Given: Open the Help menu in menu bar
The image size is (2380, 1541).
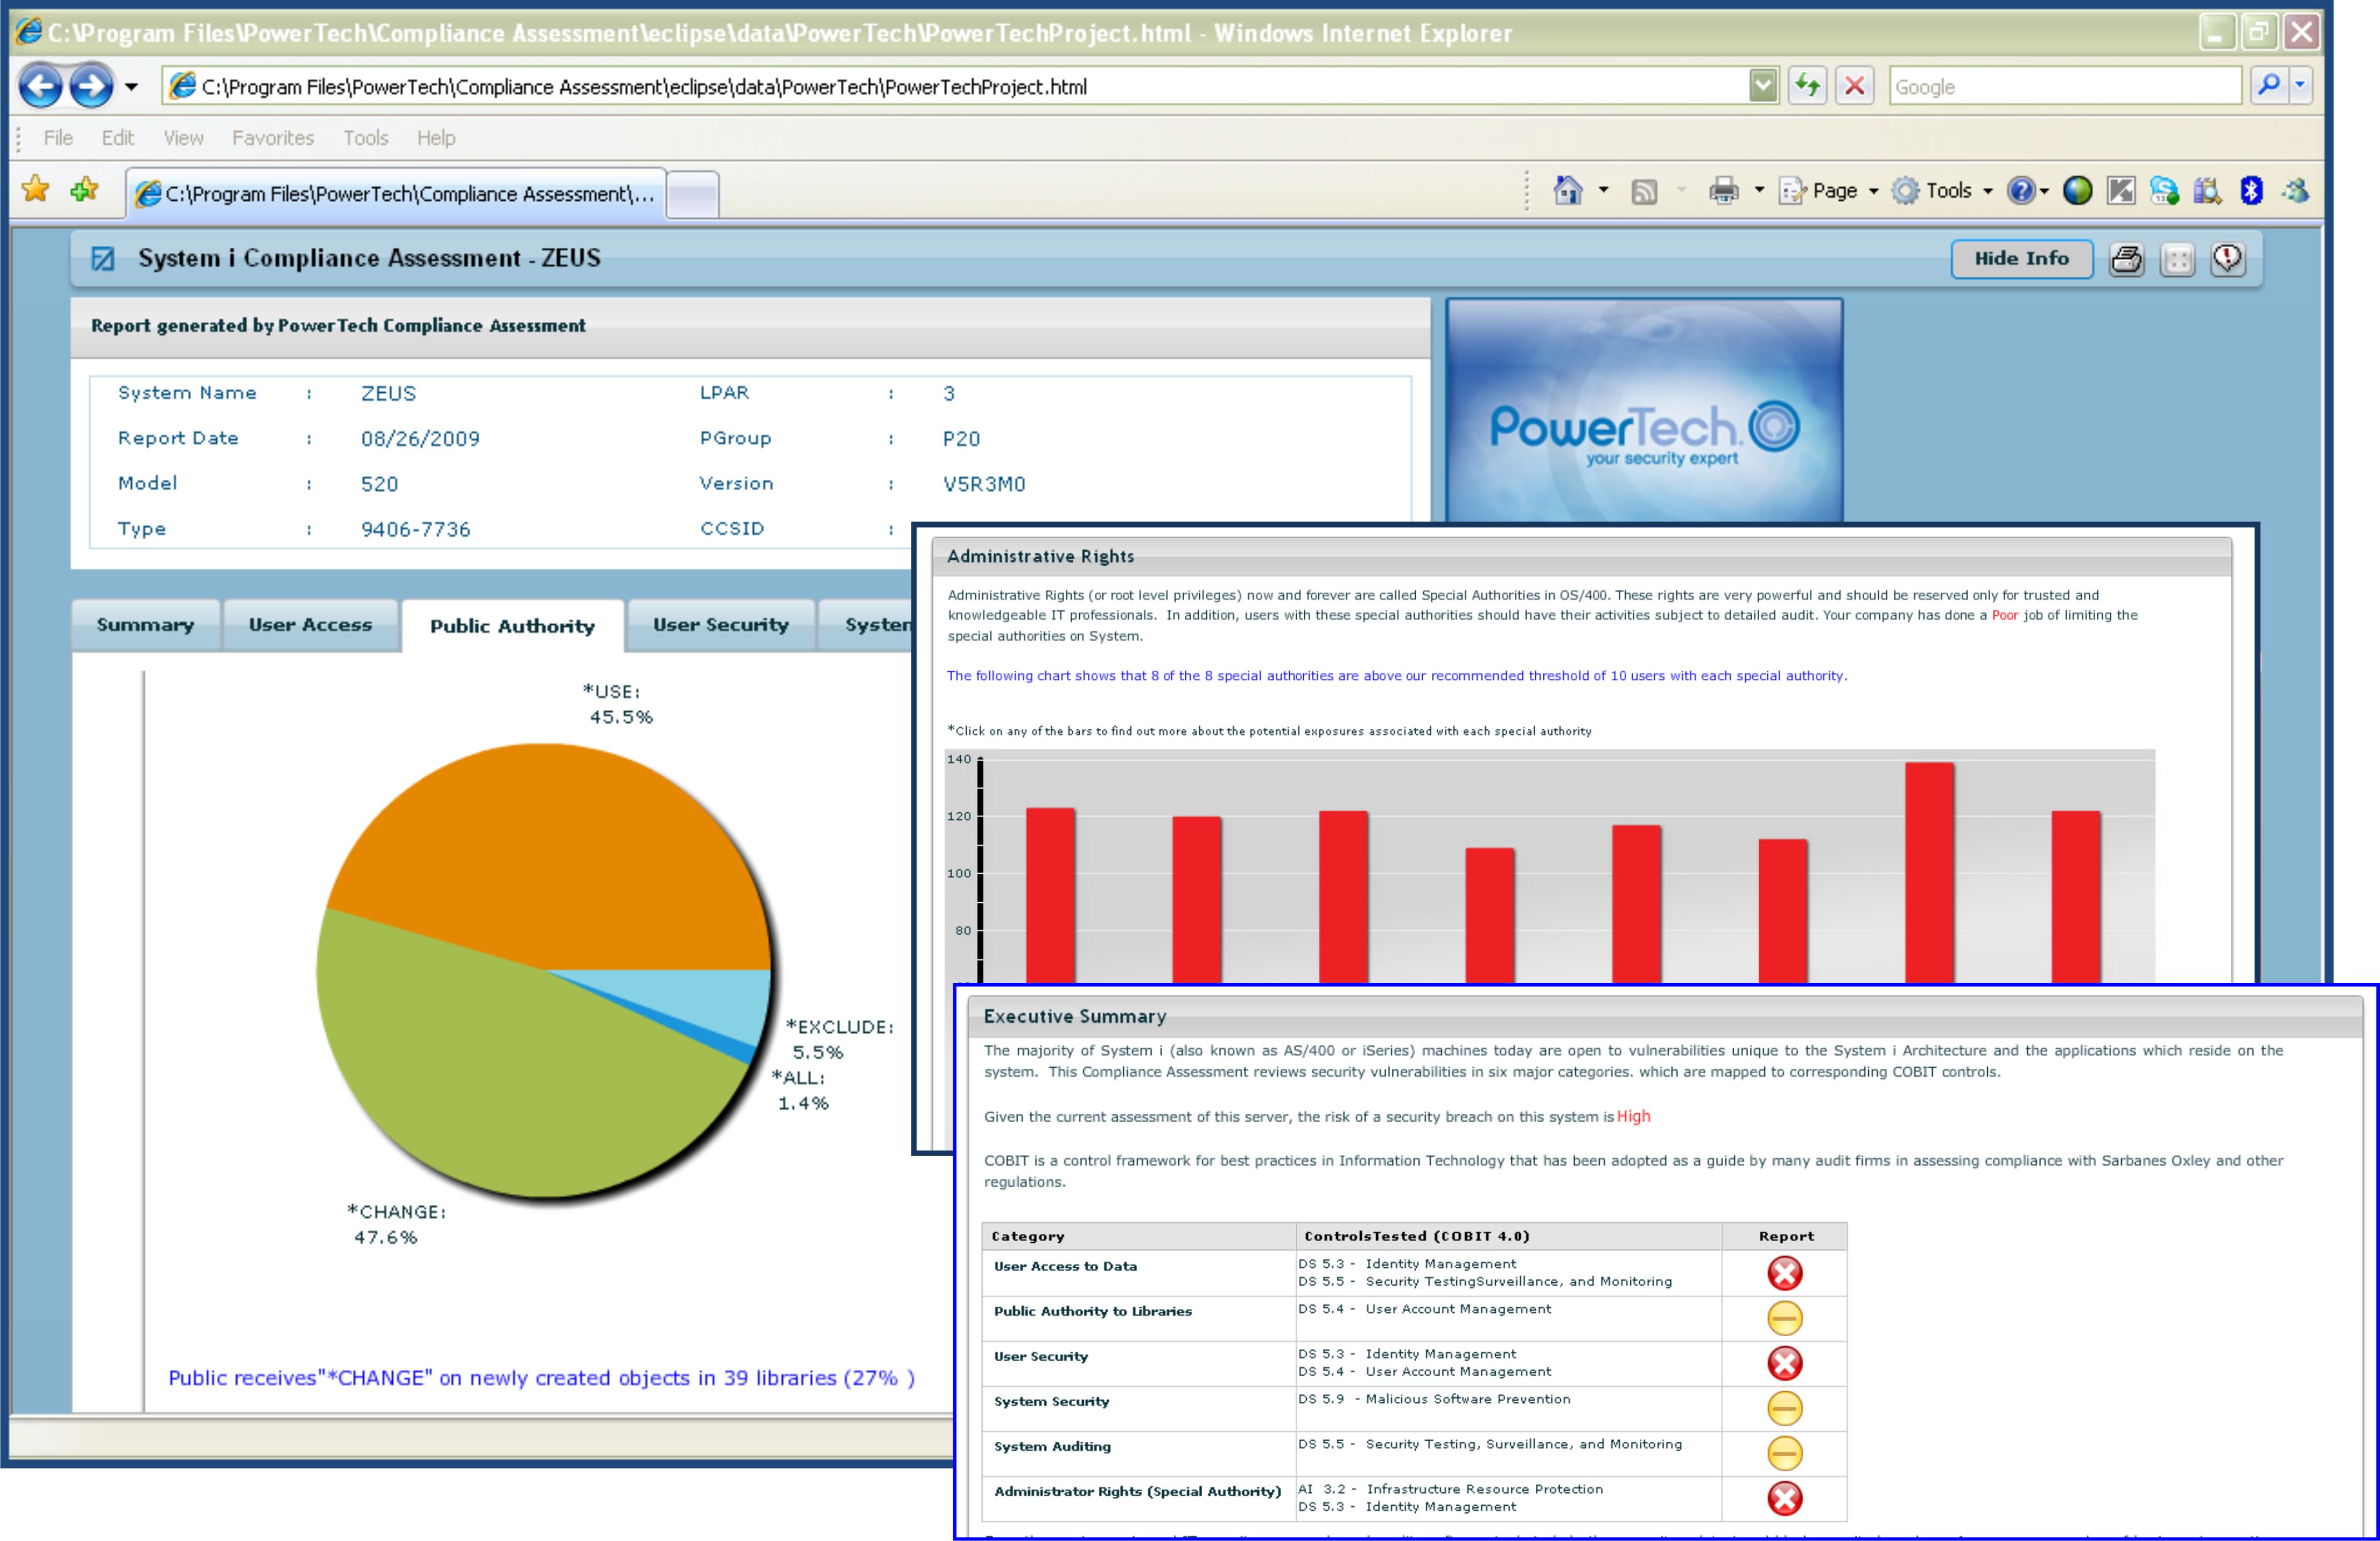Looking at the screenshot, I should [x=436, y=138].
